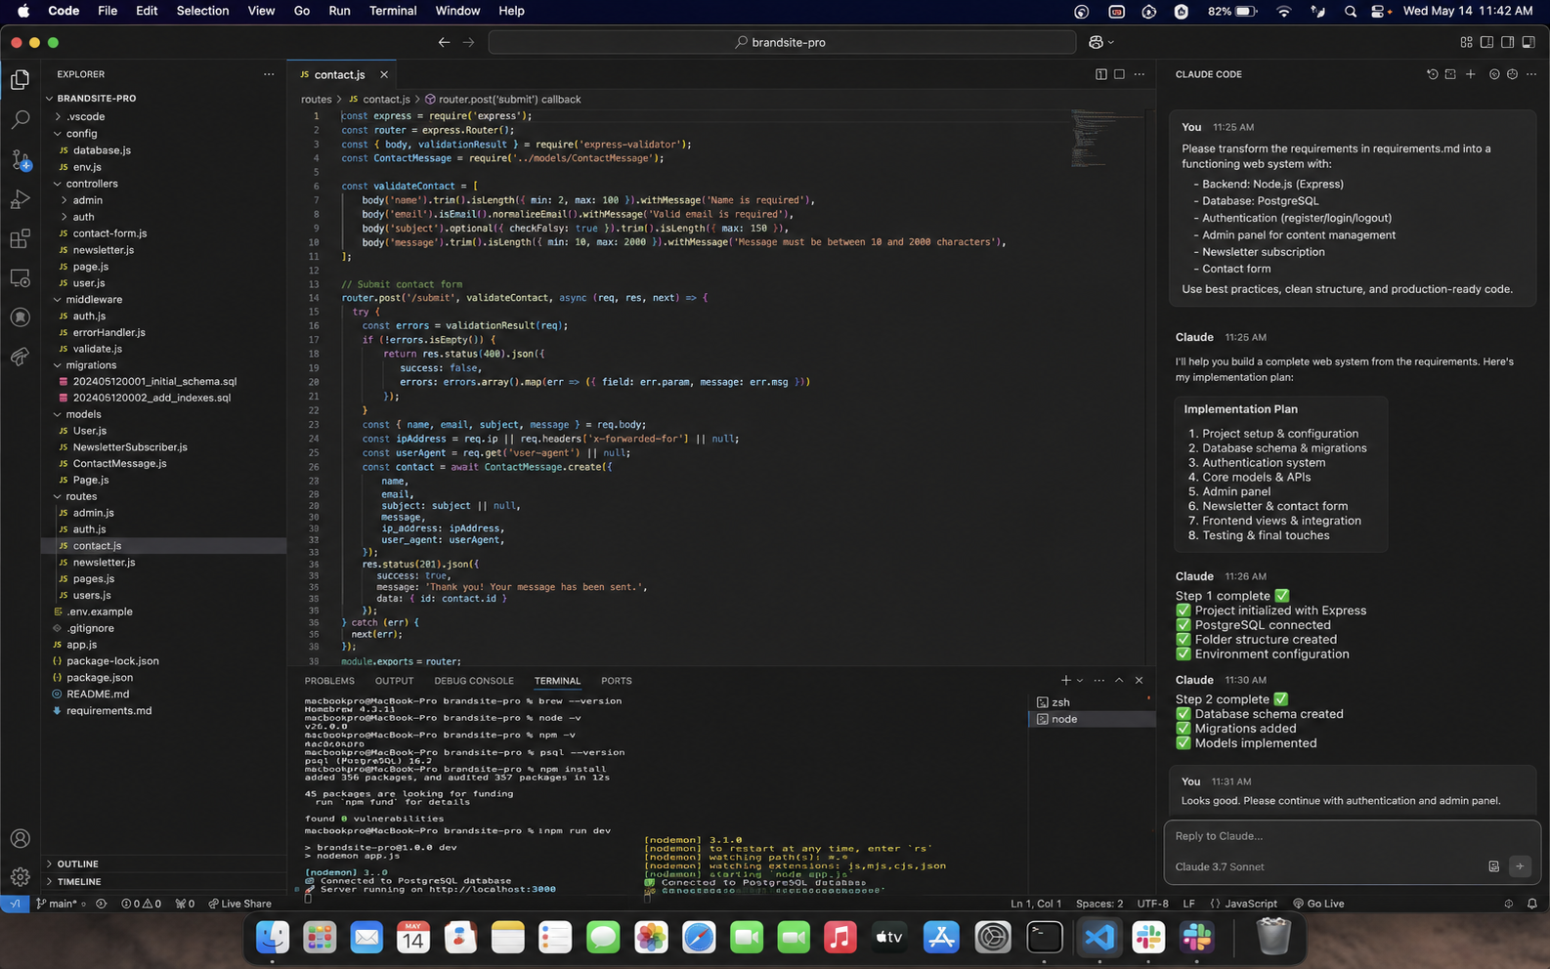The width and height of the screenshot is (1550, 969).
Task: Send message with Claude send button
Action: click(x=1520, y=866)
